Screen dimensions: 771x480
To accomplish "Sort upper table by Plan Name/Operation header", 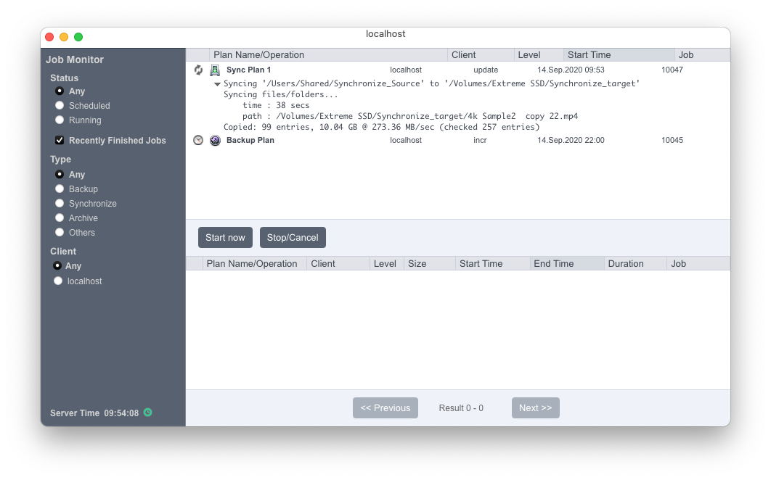I will coord(328,55).
